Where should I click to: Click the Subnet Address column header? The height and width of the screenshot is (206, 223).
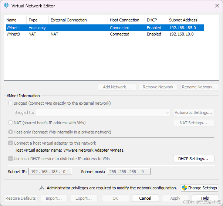[x=185, y=20]
